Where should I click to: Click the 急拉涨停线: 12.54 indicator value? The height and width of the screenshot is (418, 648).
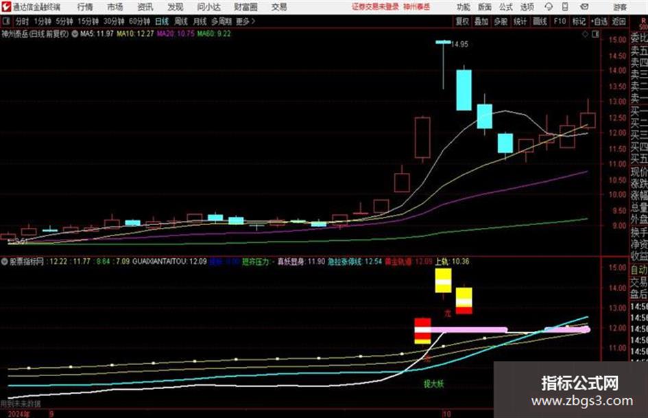355,262
